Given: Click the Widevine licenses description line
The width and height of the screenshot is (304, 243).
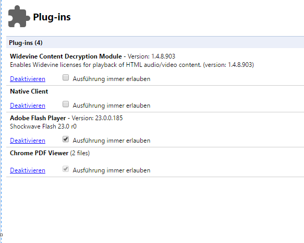Looking at the screenshot, I should (132, 65).
